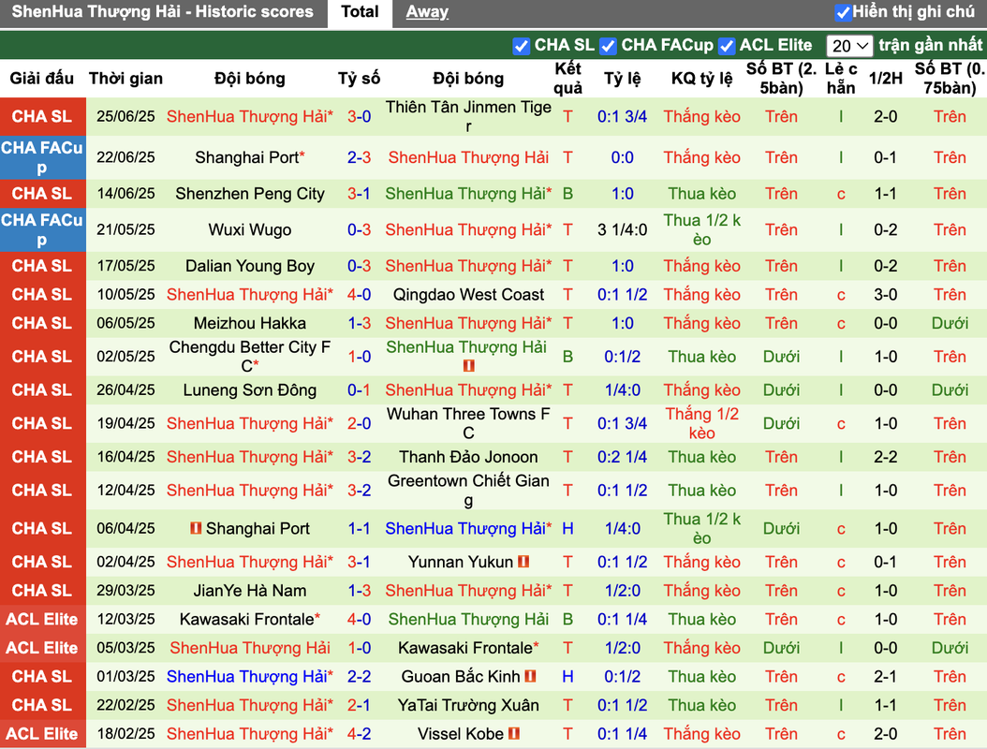The image size is (987, 749).
Task: Toggle the CHA FACup filter checkbox
Action: tap(608, 46)
